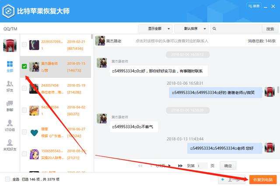Check the box for contact 243357458
The width and height of the screenshot is (280, 186).
pos(24,88)
